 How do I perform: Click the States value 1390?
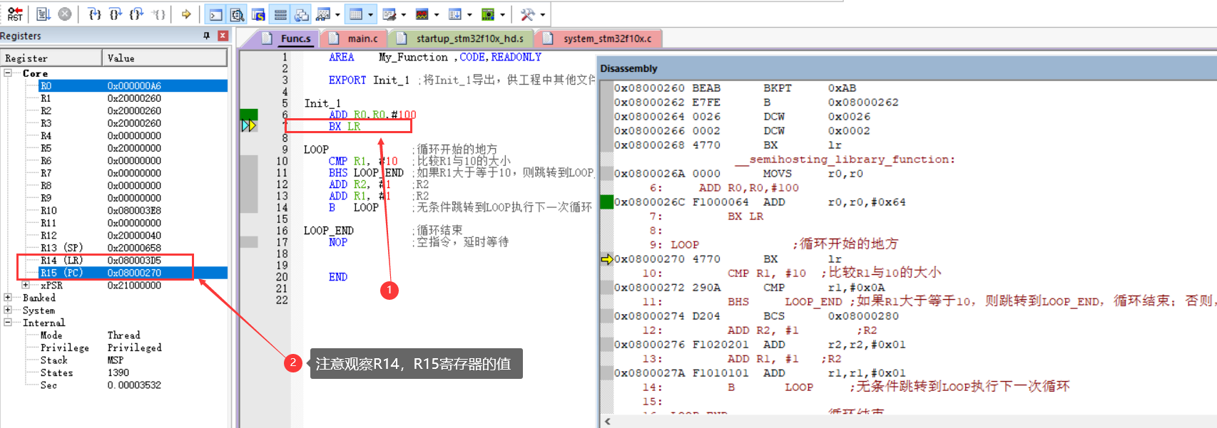pos(118,372)
